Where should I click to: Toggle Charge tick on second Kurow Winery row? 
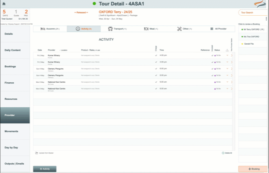[x=156, y=62]
